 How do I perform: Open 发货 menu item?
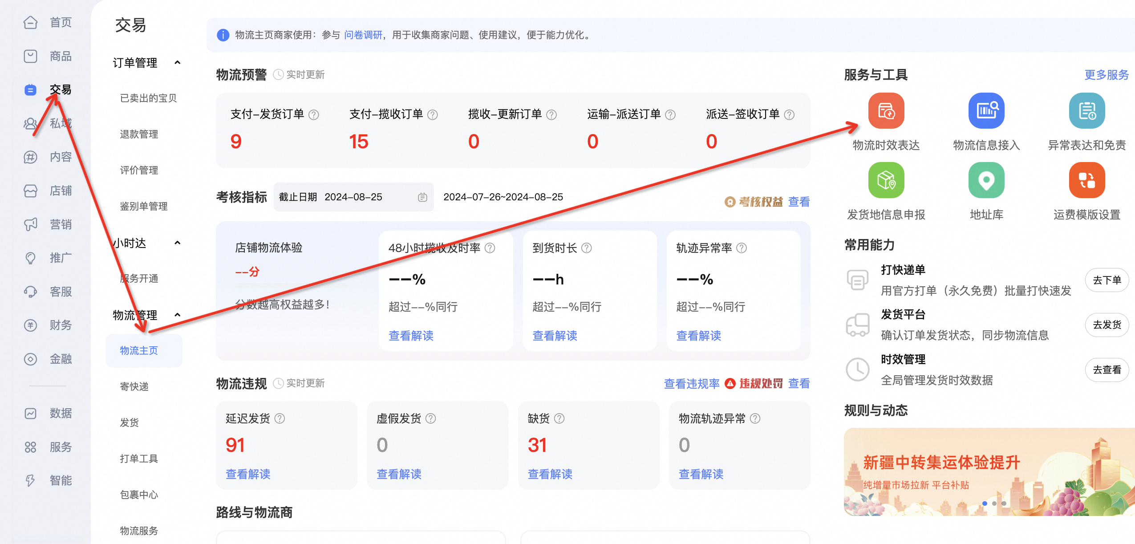point(129,422)
